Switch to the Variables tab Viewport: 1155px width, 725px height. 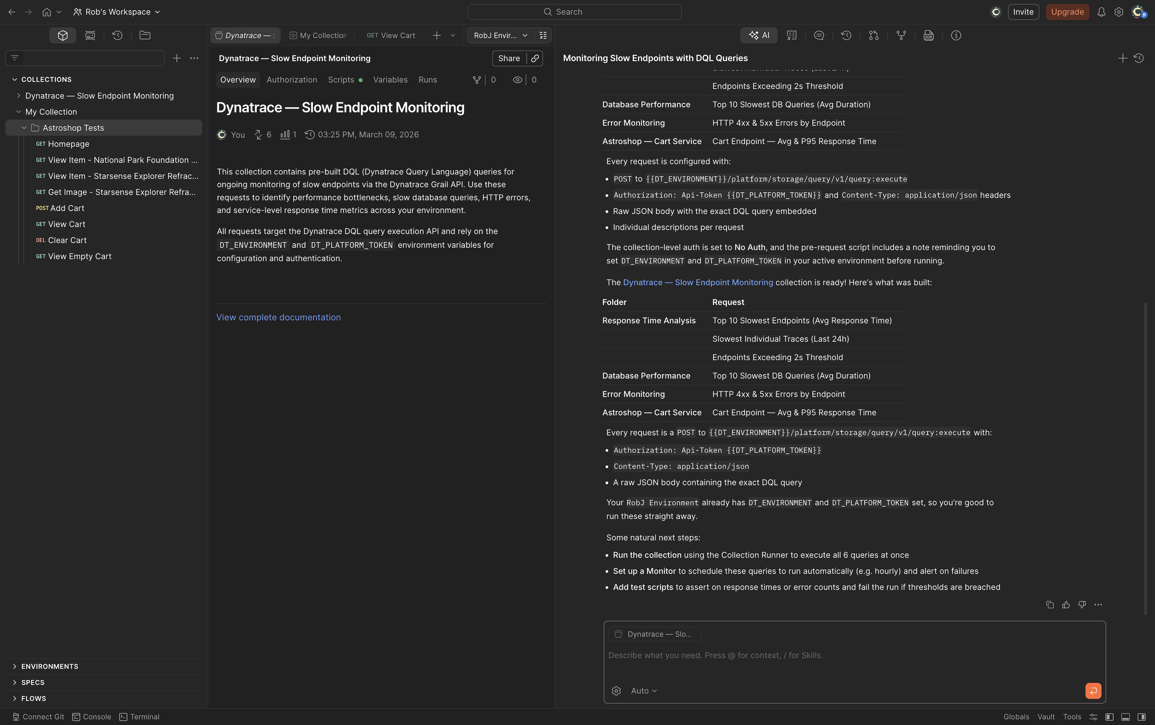(390, 80)
